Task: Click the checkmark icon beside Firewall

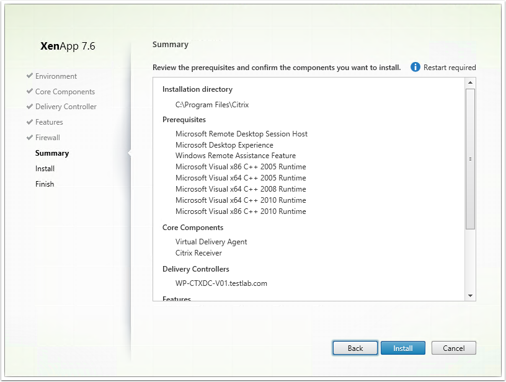Action: (30, 137)
